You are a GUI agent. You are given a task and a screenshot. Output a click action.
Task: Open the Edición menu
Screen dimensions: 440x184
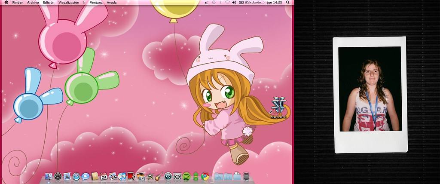click(49, 2)
